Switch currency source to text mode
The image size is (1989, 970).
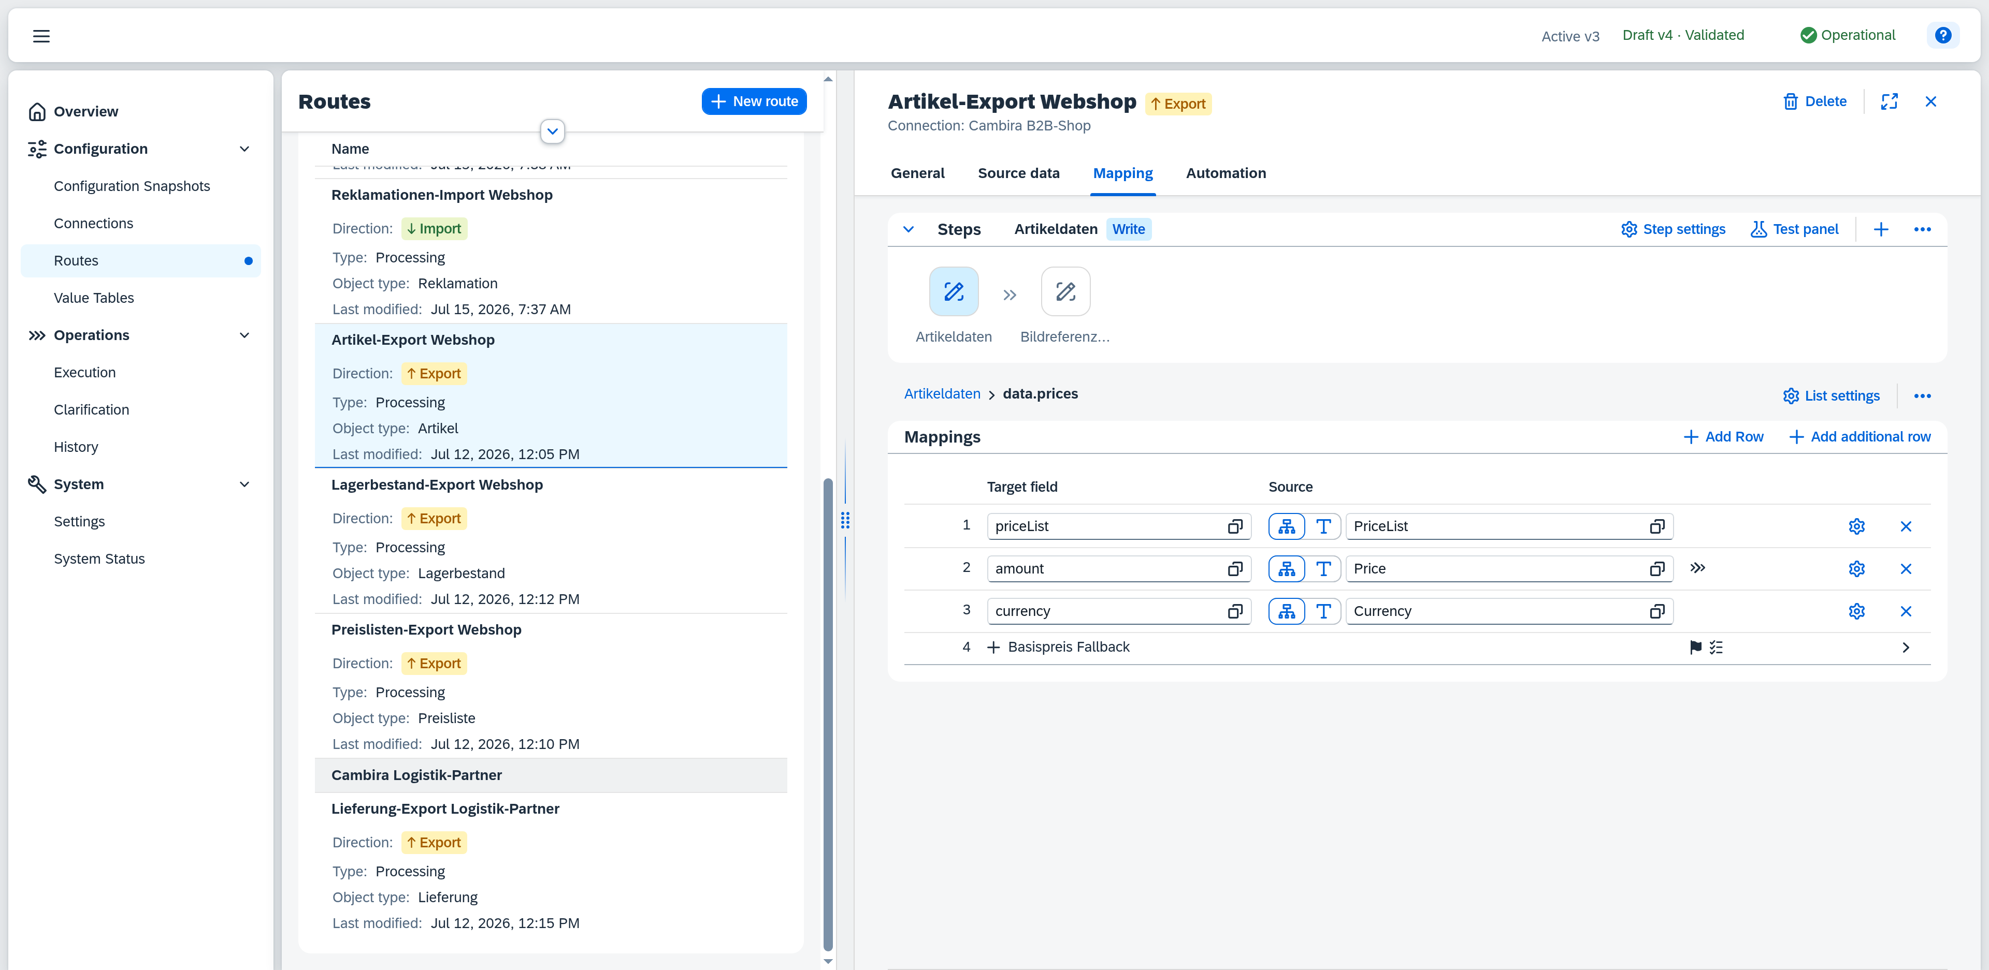coord(1323,611)
